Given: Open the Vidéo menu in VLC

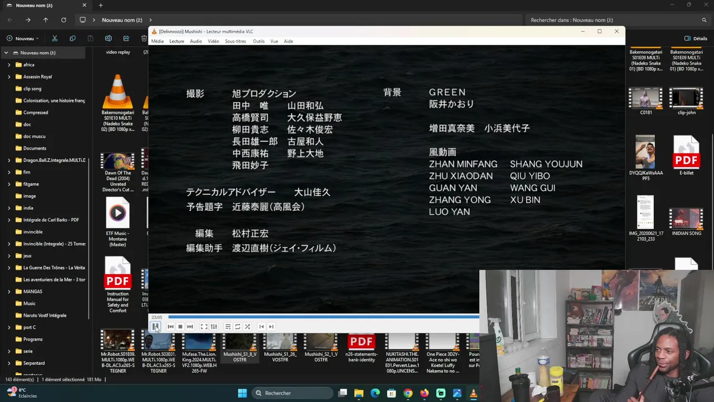Looking at the screenshot, I should click(214, 41).
